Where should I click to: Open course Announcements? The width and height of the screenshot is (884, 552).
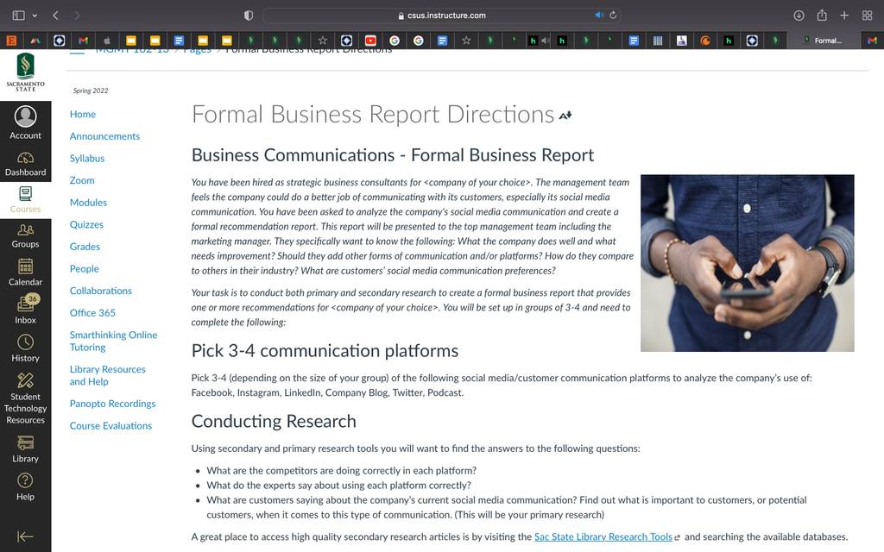pyautogui.click(x=104, y=135)
